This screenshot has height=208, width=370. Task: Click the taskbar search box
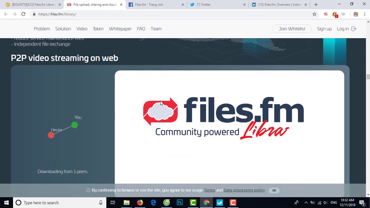59,203
